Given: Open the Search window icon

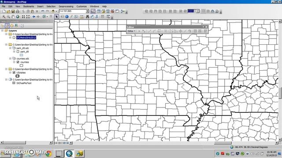Looking at the screenshot, I should point(108,11).
